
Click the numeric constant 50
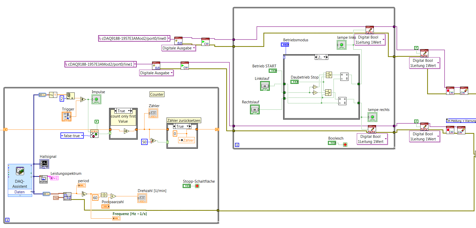pos(144,142)
